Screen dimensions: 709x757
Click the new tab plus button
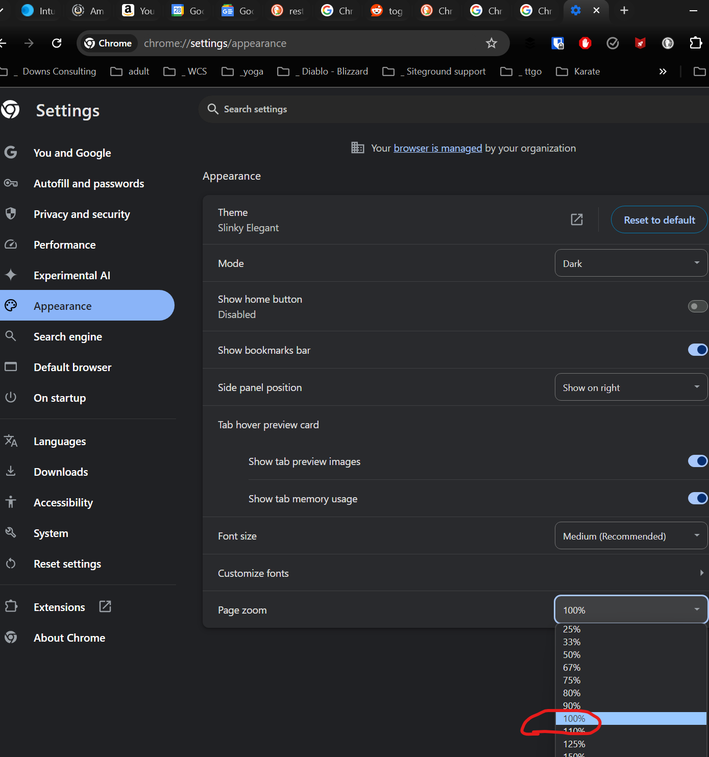click(624, 11)
